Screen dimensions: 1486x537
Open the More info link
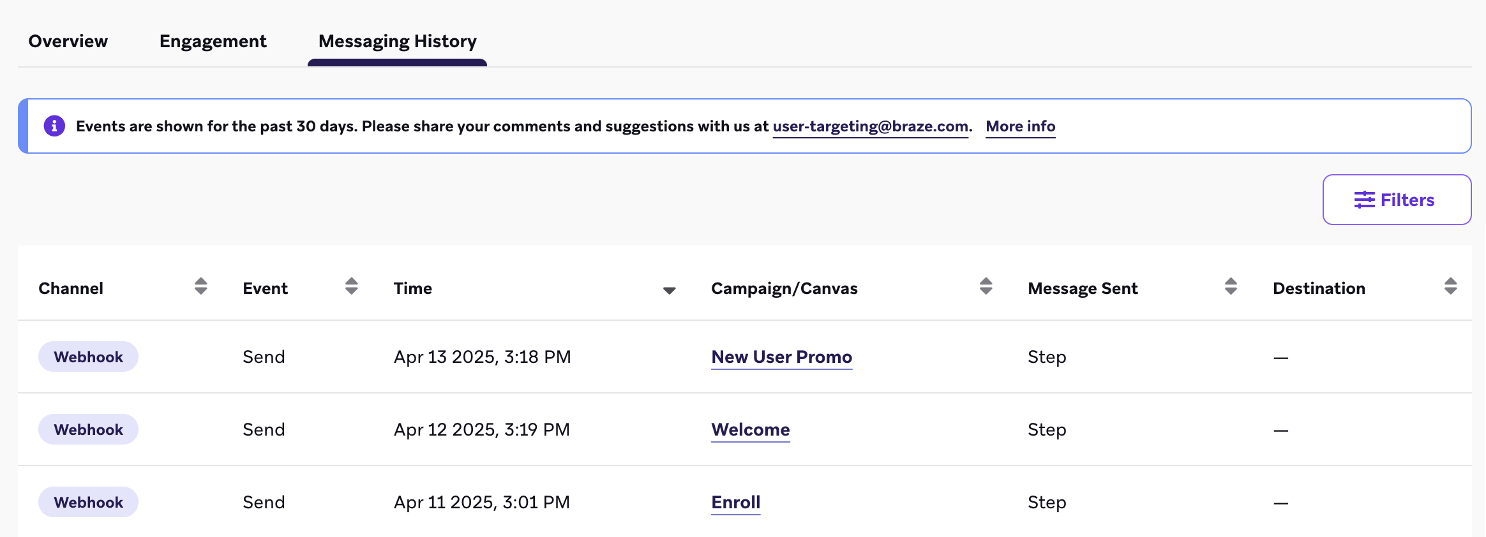point(1021,126)
